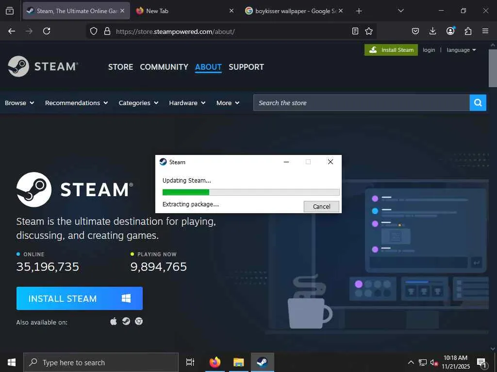Open the Windows Start menu
Screen dimensions: 497x372
click(x=12, y=362)
